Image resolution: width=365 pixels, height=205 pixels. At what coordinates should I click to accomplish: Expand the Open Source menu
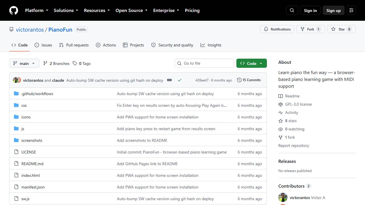coord(131,10)
